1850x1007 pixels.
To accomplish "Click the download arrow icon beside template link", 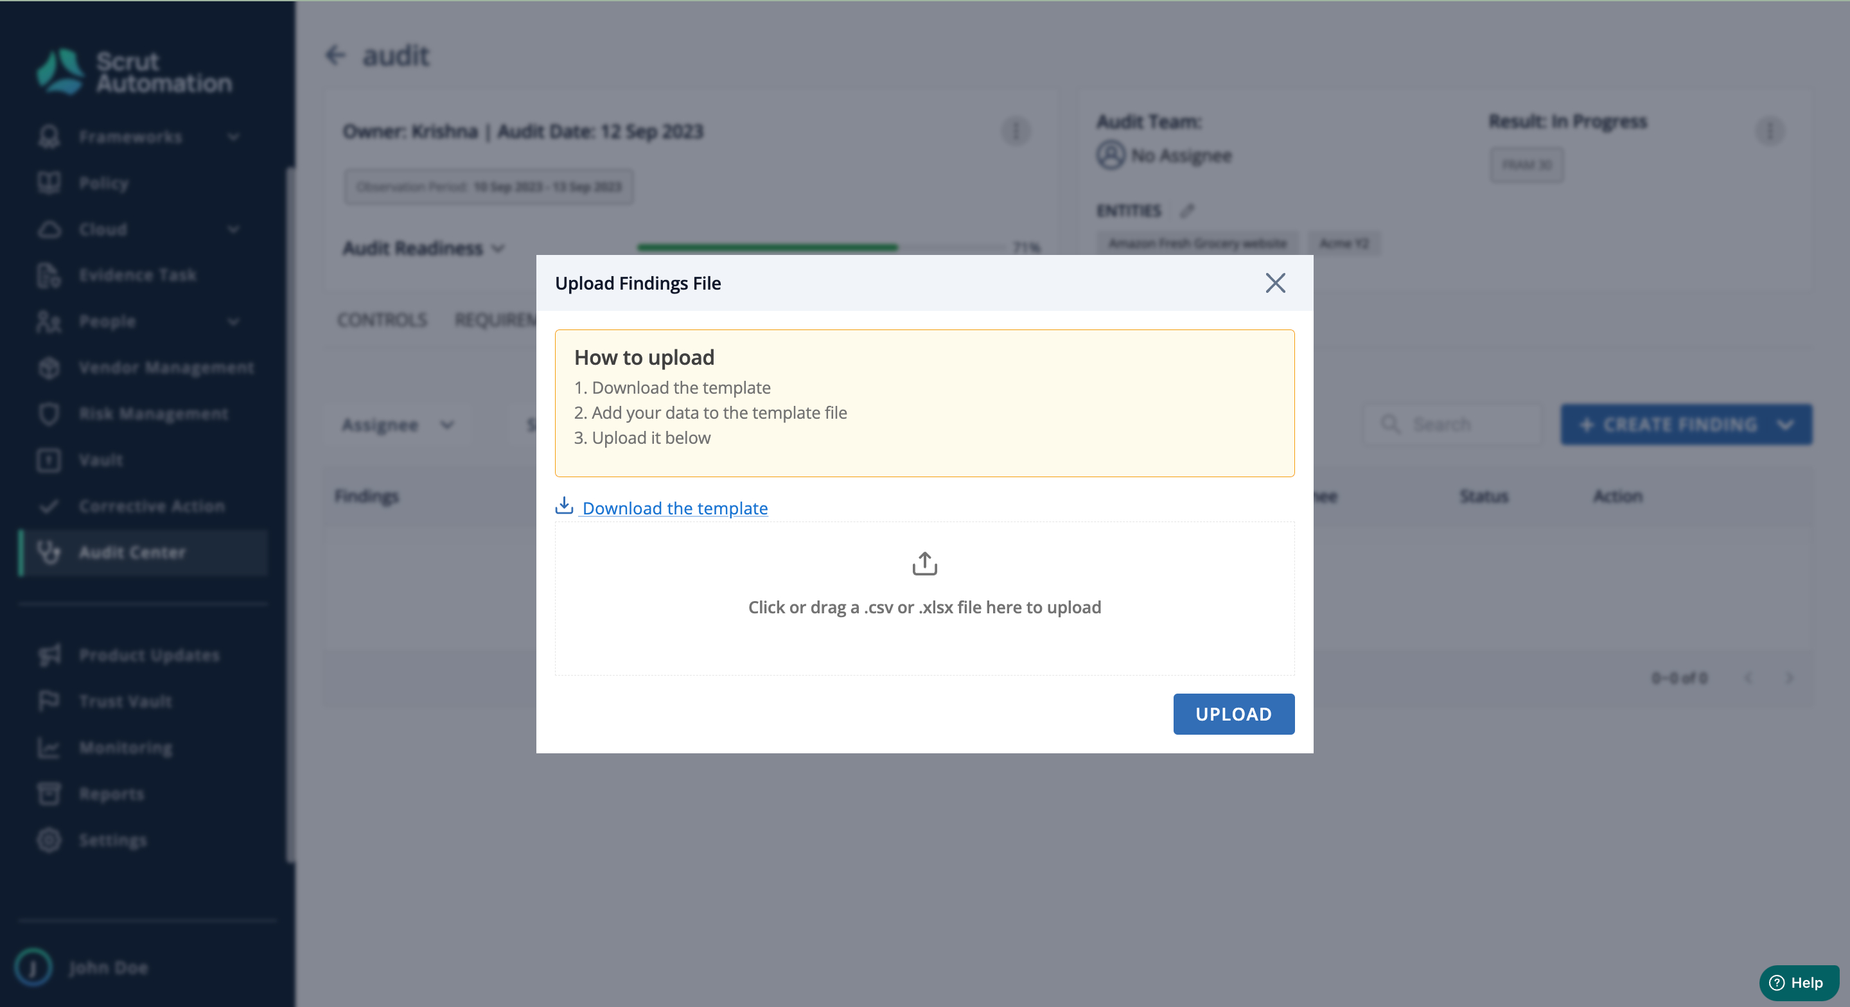I will [x=565, y=505].
